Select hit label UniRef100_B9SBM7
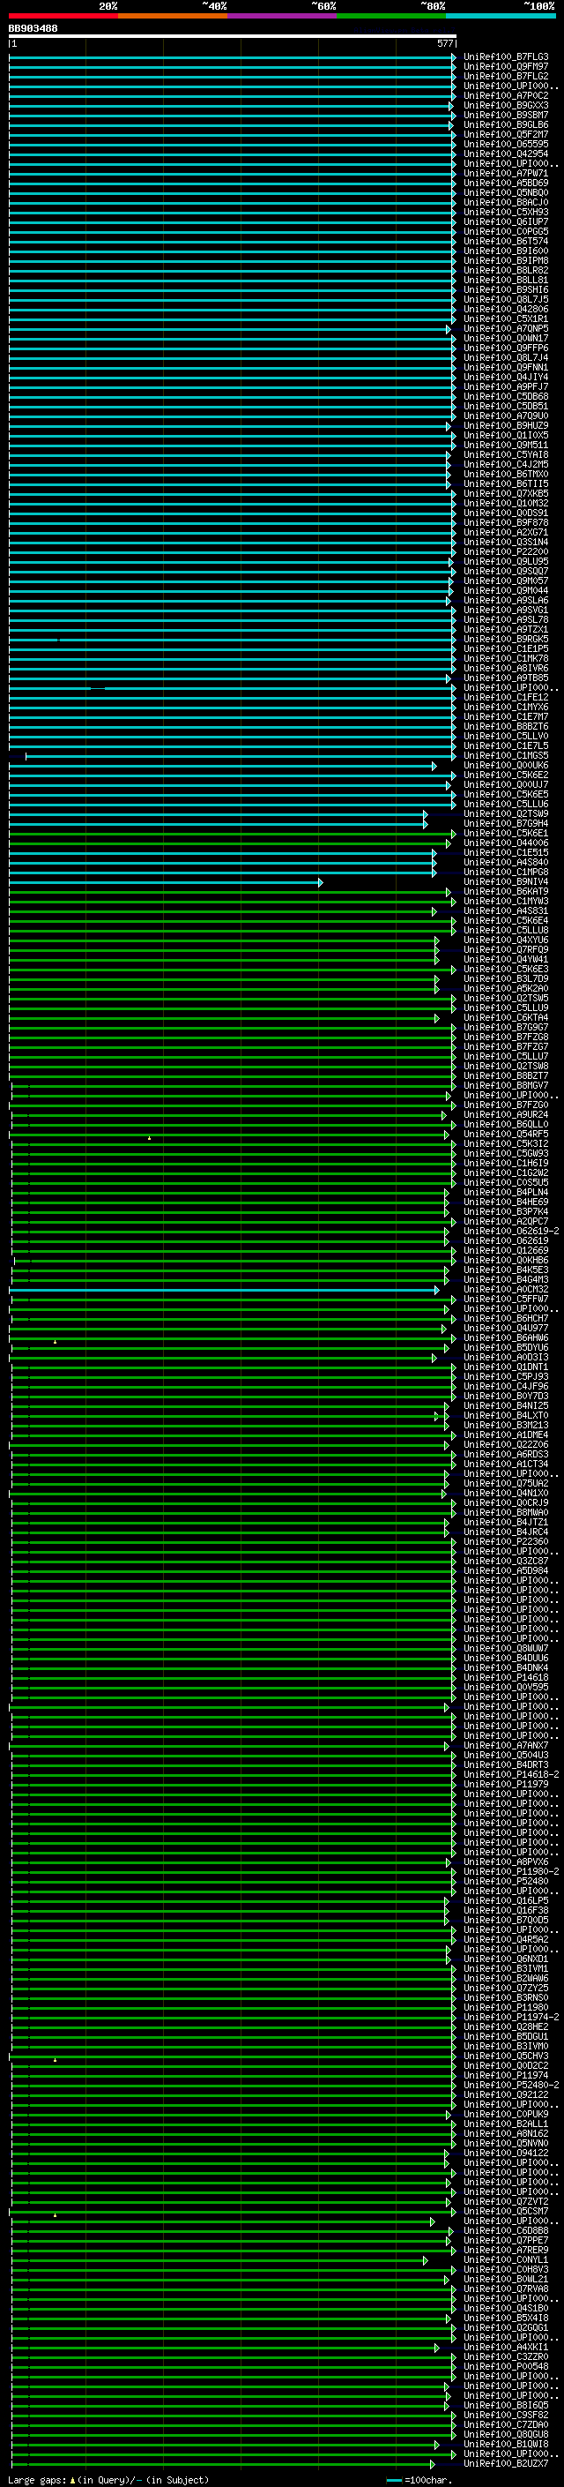The image size is (564, 2487). click(x=506, y=116)
